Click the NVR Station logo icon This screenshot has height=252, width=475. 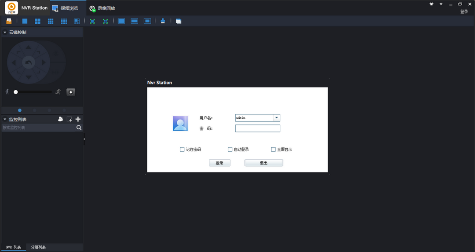(11, 7)
